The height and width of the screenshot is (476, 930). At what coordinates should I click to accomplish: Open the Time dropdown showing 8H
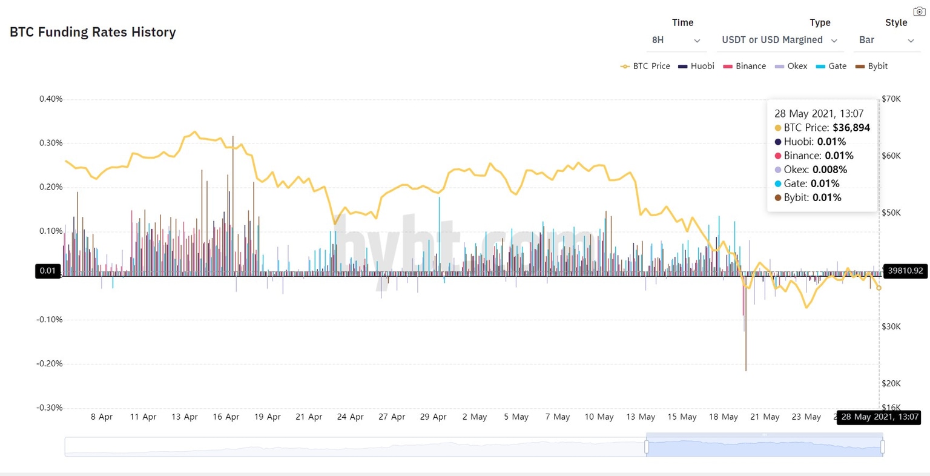pos(676,40)
